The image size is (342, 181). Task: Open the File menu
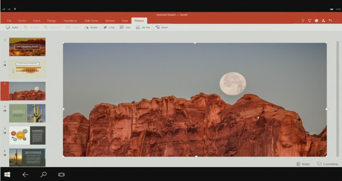tap(9, 21)
